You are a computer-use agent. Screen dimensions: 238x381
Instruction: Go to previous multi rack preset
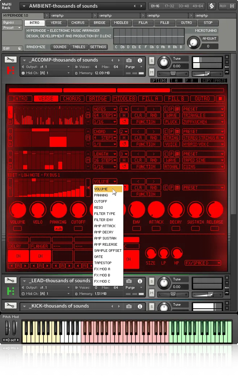135,6
